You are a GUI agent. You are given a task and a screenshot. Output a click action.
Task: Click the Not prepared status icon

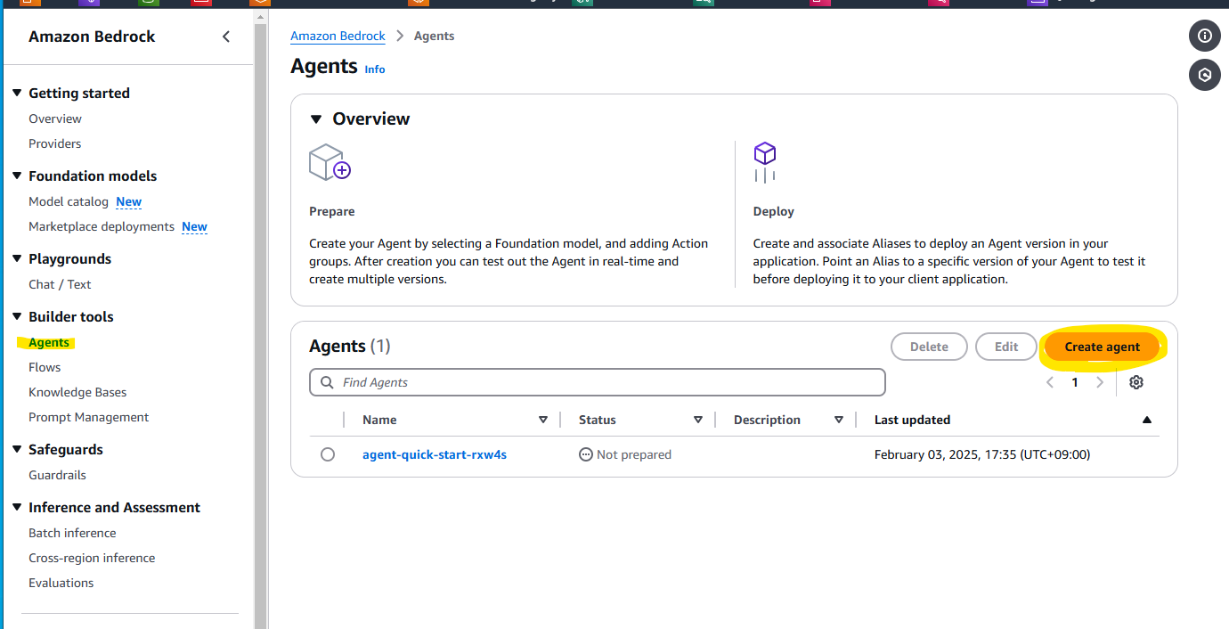(585, 454)
